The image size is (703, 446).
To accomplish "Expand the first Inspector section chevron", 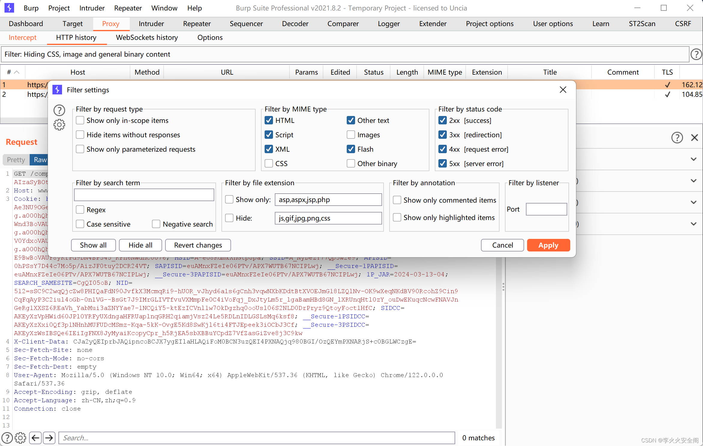I will (693, 159).
